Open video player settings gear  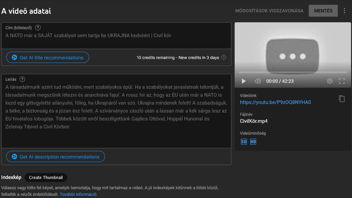point(330,81)
